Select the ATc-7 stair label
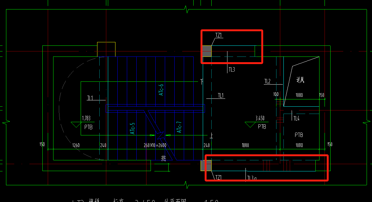 (x=179, y=127)
